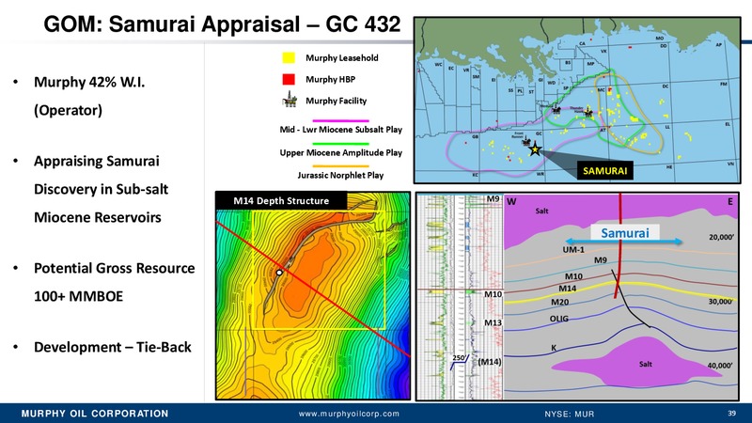The width and height of the screenshot is (752, 423).
Task: Click the W label on cross-section
Action: [x=511, y=201]
